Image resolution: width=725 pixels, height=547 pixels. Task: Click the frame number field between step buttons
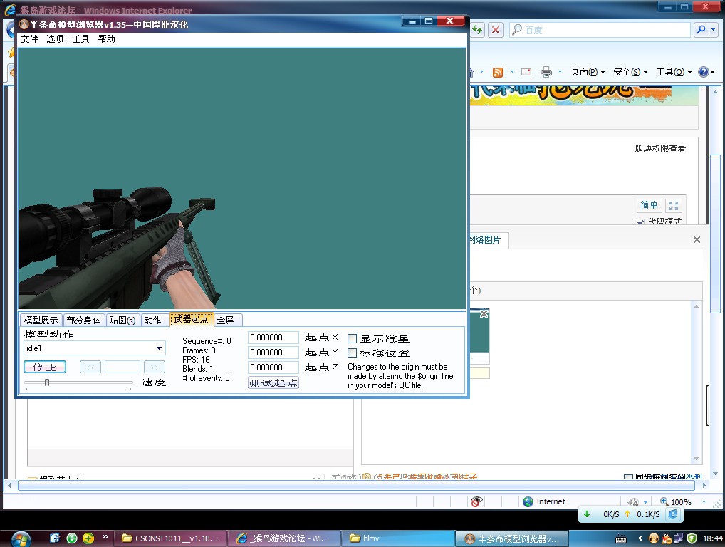pos(122,367)
